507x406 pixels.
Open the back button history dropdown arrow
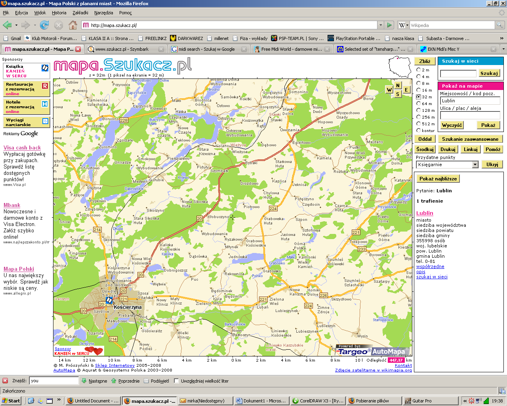click(16, 25)
